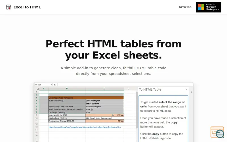Click the formula bar input field

point(125,85)
